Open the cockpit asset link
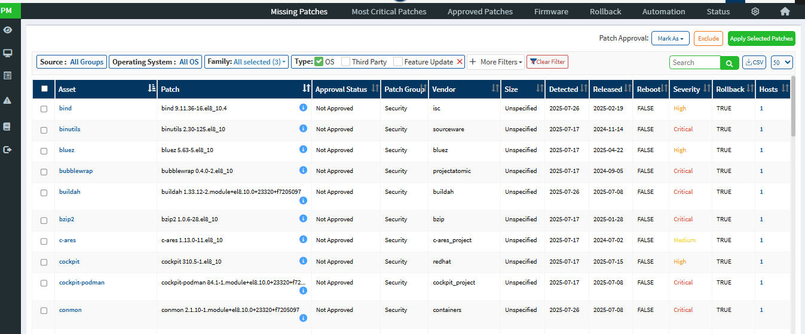The height and width of the screenshot is (334, 805). [69, 262]
